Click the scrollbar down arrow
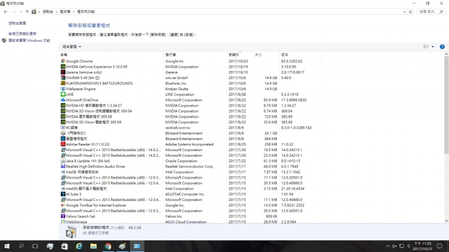This screenshot has height=252, width=449. (446, 220)
